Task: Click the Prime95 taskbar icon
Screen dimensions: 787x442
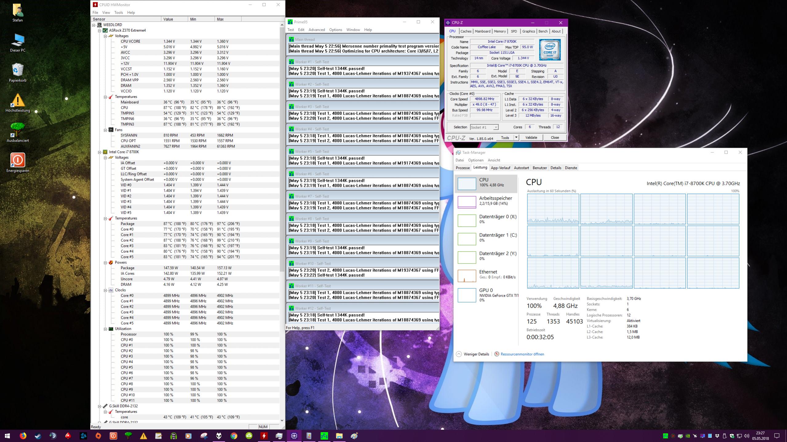Action: pyautogui.click(x=324, y=436)
